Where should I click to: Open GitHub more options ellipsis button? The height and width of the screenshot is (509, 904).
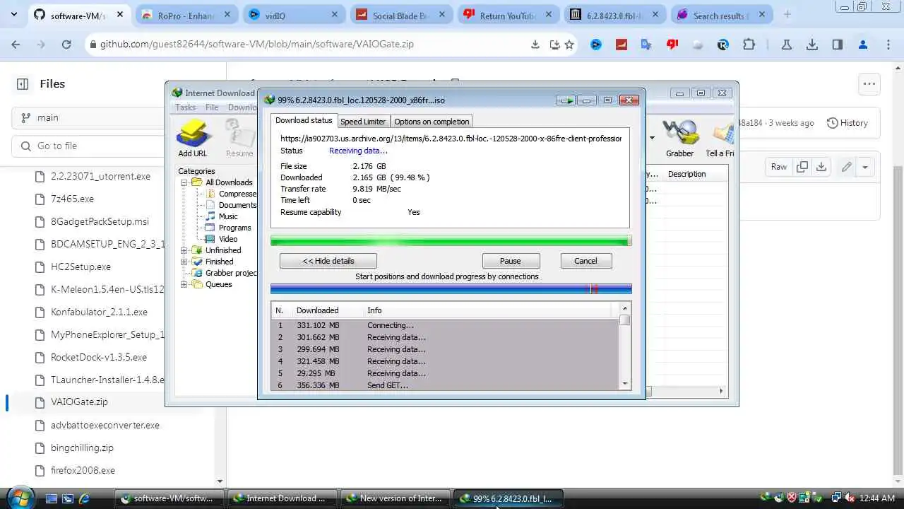[869, 83]
